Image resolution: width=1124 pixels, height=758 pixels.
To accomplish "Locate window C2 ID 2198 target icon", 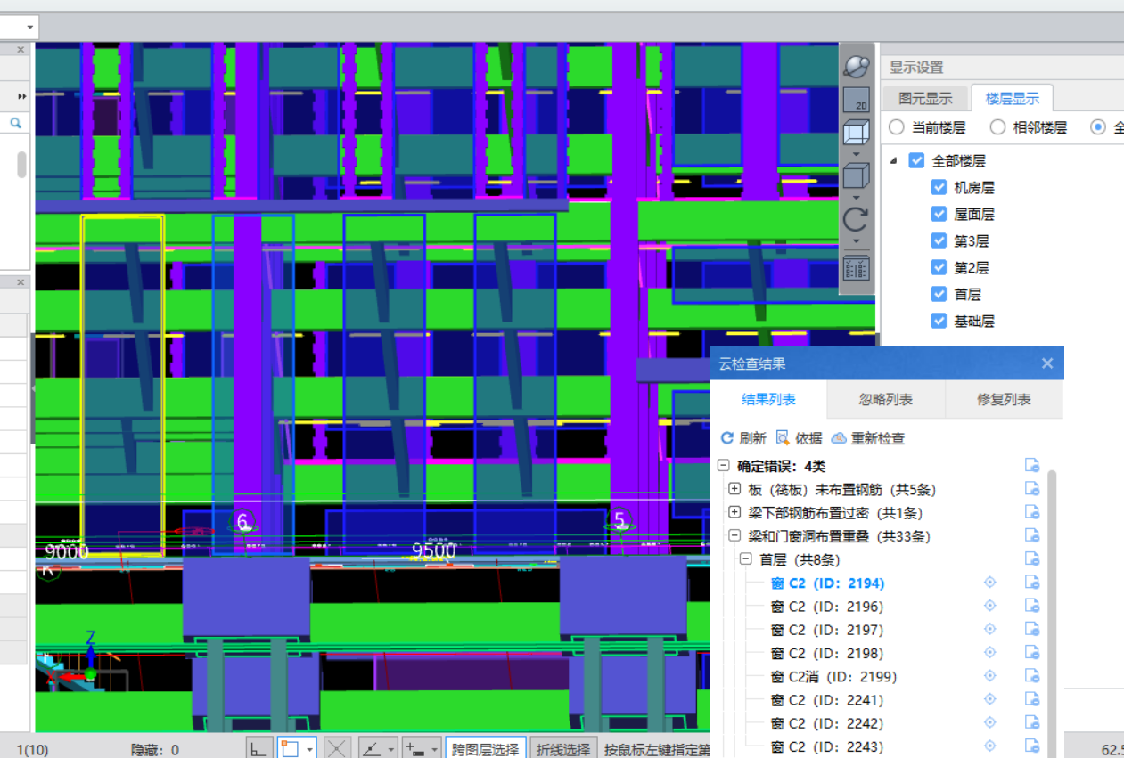I will [x=989, y=653].
